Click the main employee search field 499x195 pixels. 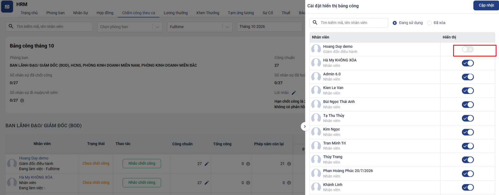click(x=49, y=27)
